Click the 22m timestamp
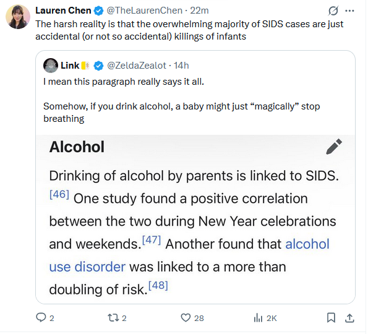368x334 pixels. [x=199, y=11]
